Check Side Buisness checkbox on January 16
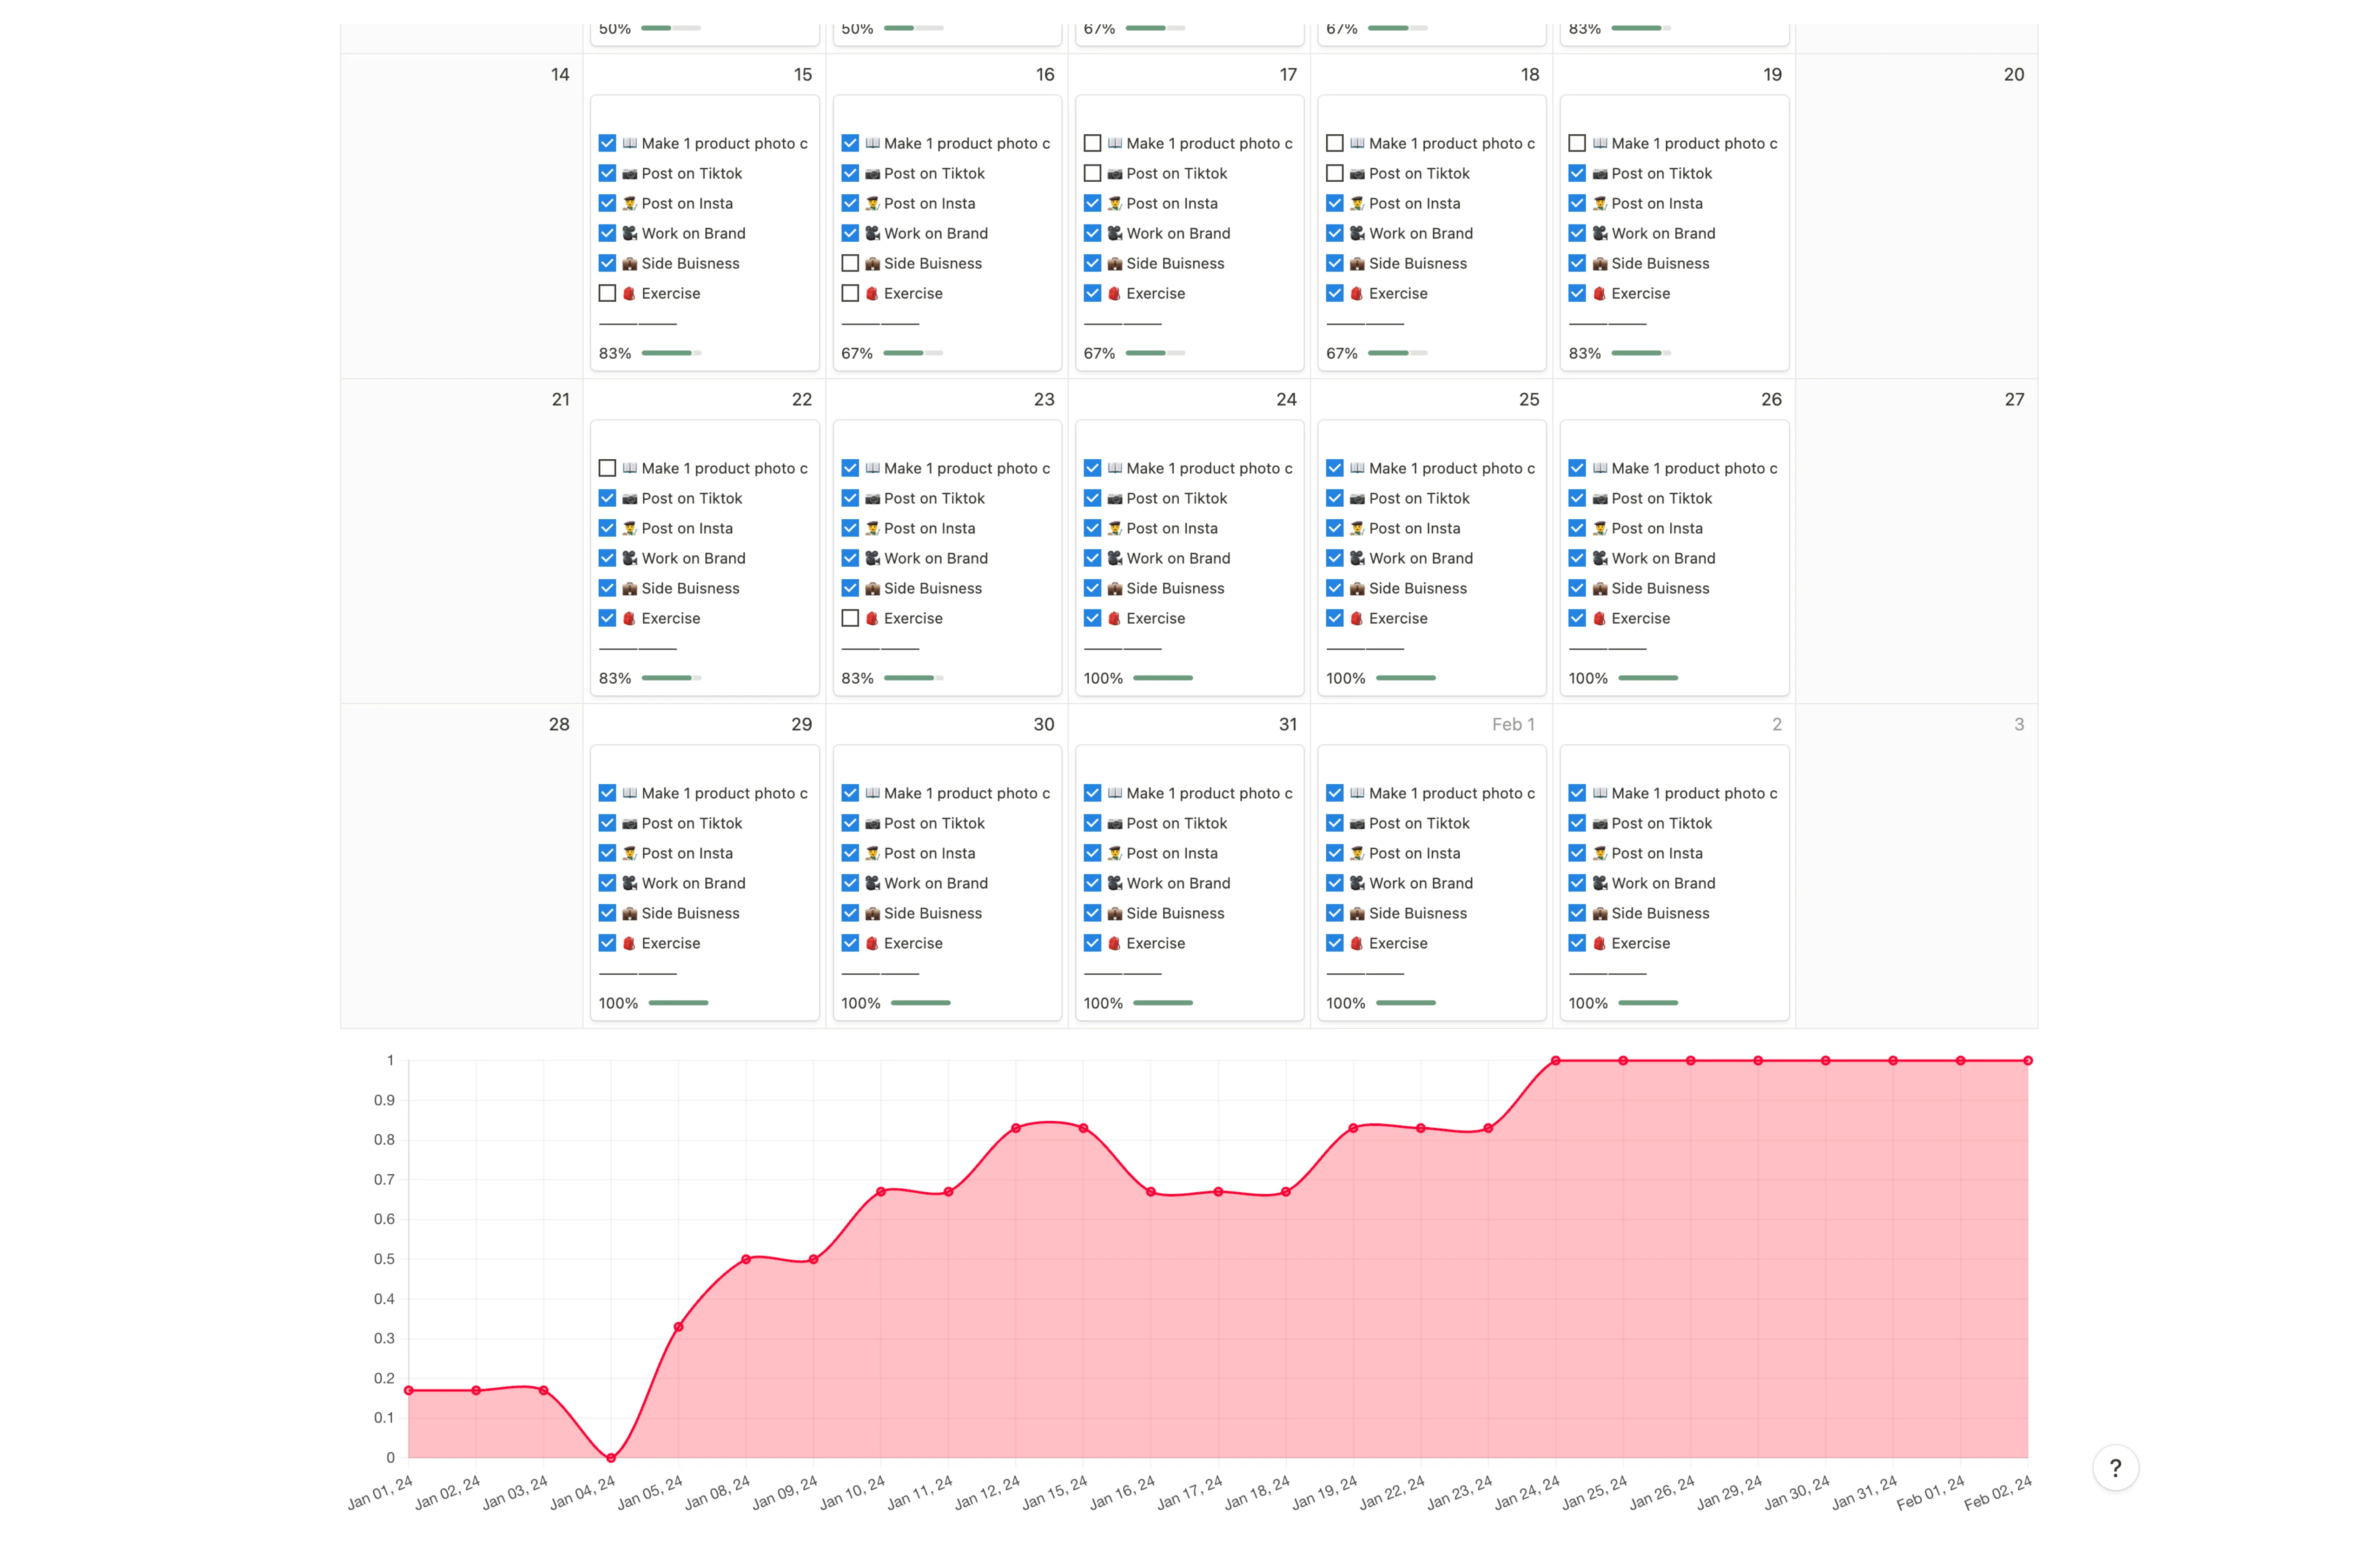Image resolution: width=2380 pixels, height=1547 pixels. (x=850, y=263)
